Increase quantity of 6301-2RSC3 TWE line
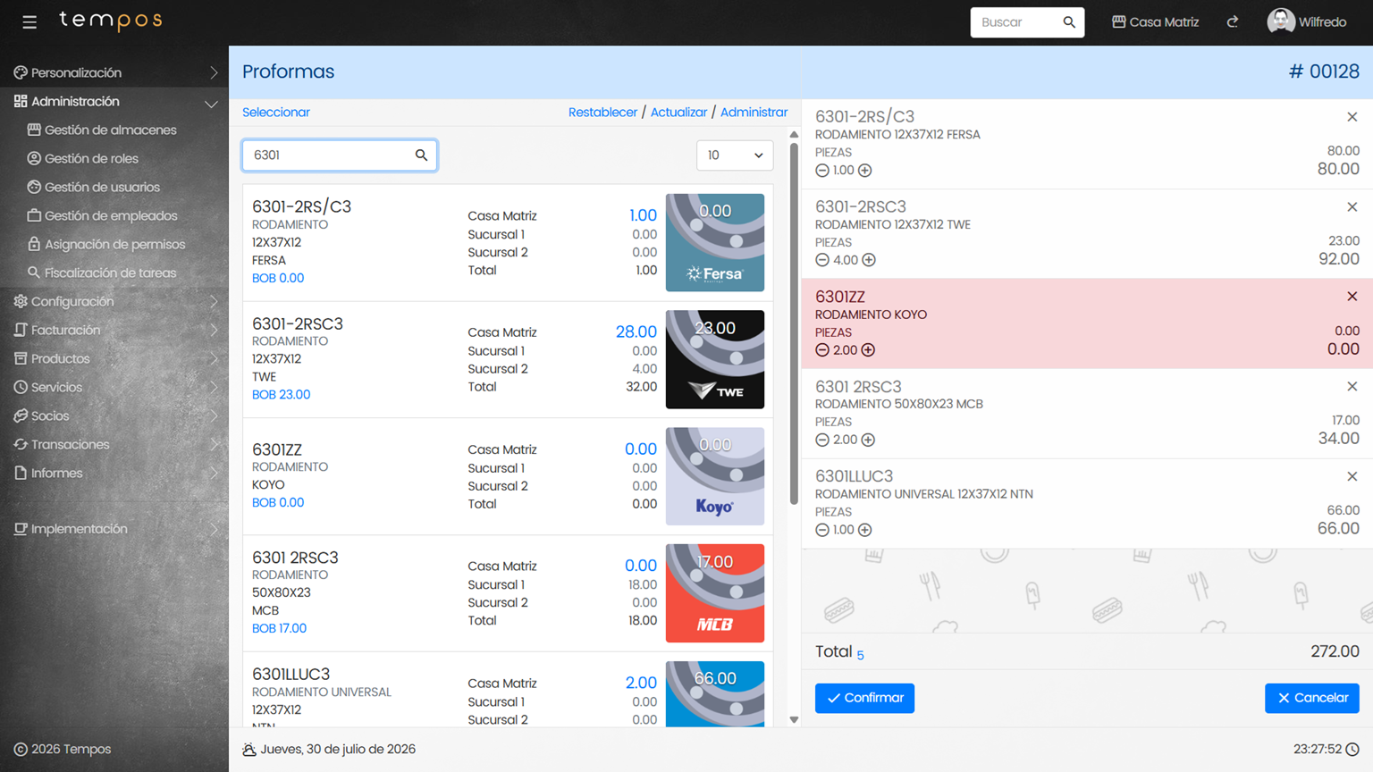1373x772 pixels. click(869, 260)
